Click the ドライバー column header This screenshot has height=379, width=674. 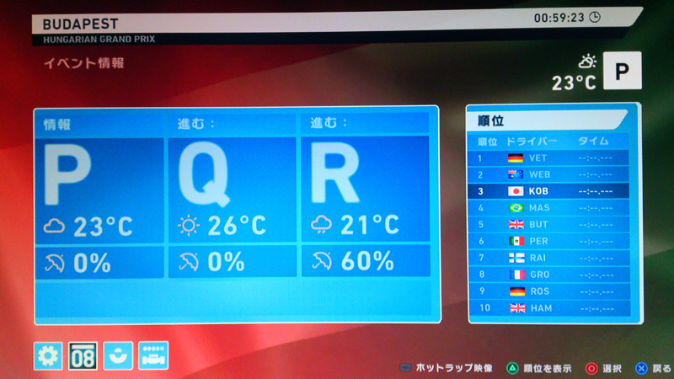532,141
